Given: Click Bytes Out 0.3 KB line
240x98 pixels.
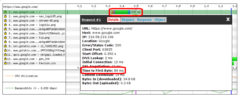Looking at the screenshot, I should (x=106, y=83).
